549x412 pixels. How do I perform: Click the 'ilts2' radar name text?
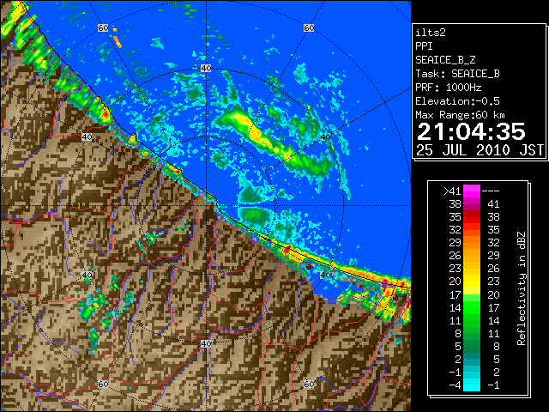point(431,33)
